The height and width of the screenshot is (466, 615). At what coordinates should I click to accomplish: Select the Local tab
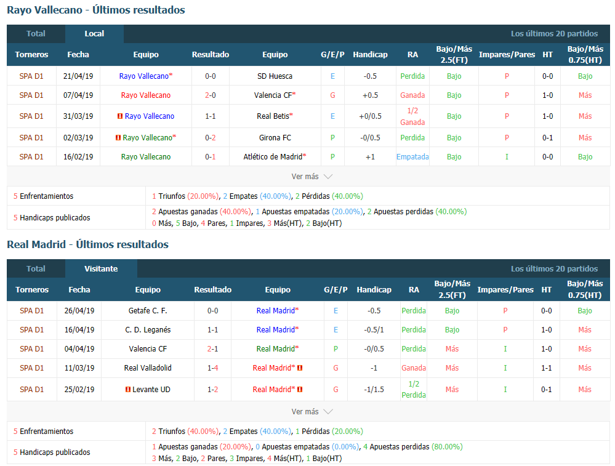point(95,34)
